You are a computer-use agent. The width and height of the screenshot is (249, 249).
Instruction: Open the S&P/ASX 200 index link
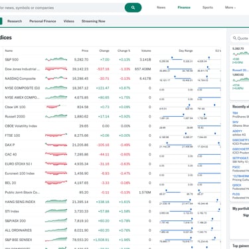(15, 221)
